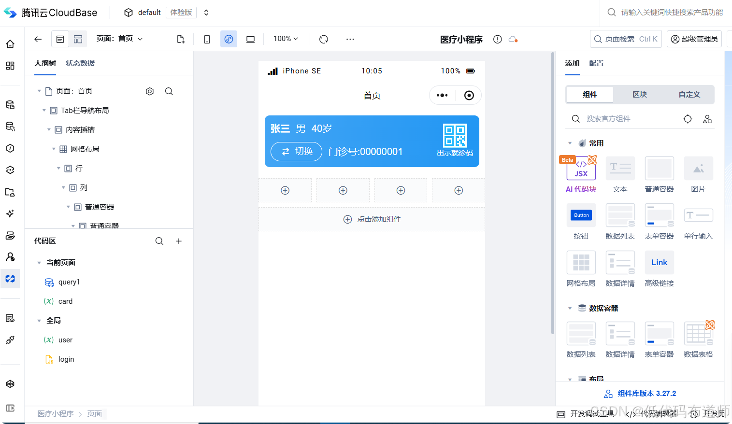Screen dimensions: 732x424
Task: Click the 组件库版本 3.27.2 link
Action: [643, 393]
